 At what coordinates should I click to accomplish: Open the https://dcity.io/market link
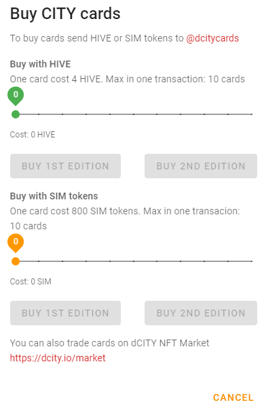coord(58,358)
